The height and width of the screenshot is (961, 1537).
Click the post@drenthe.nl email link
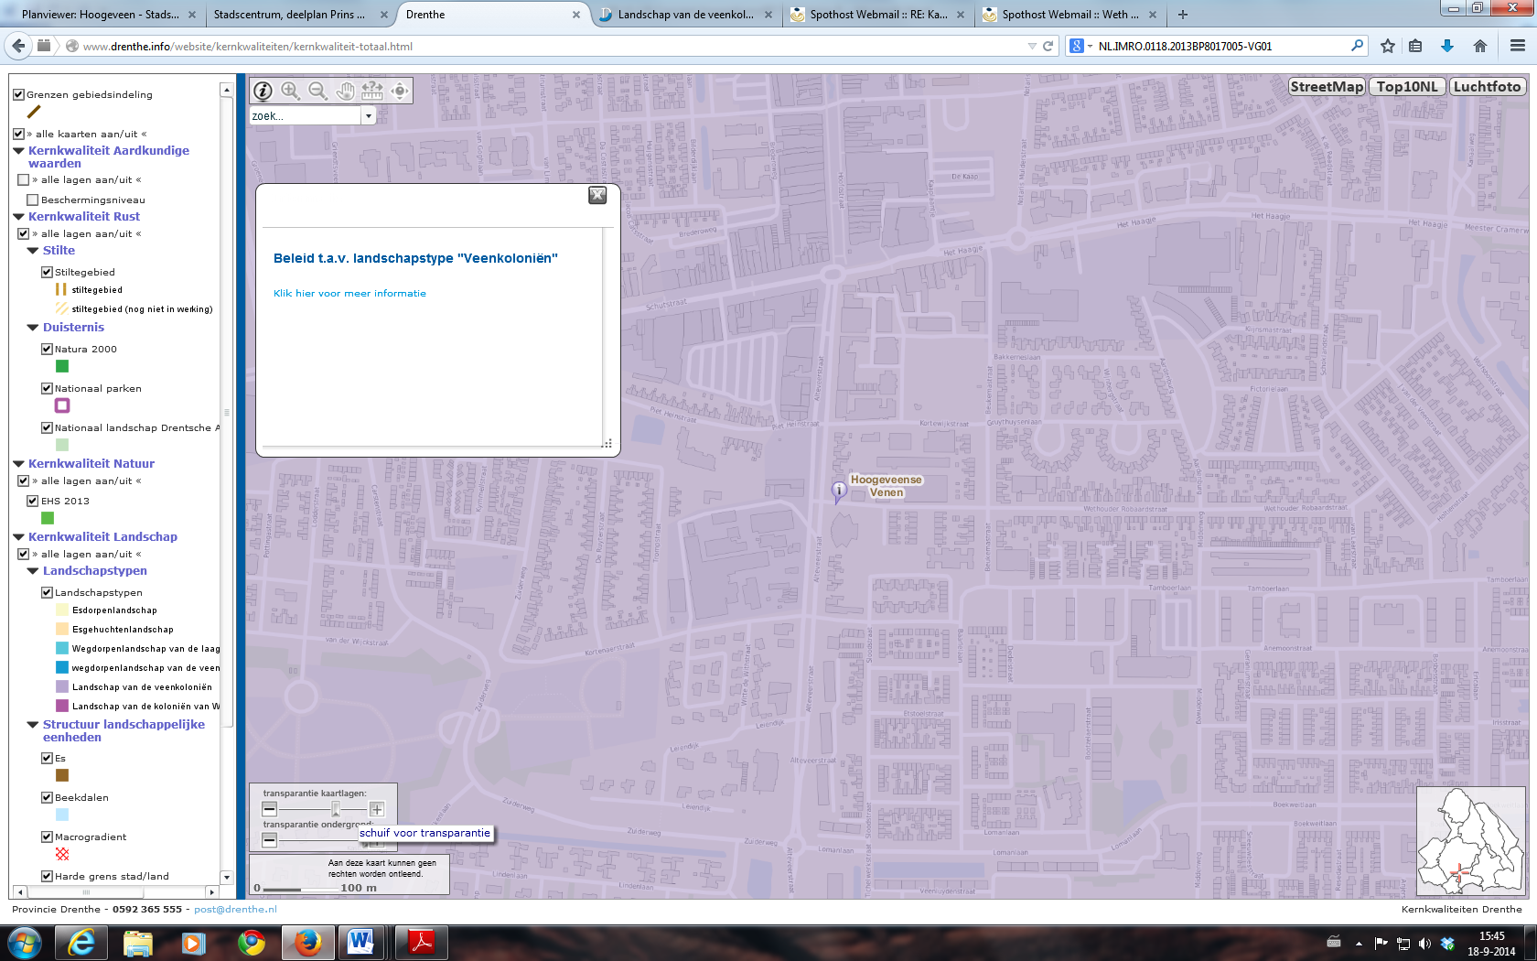coord(235,910)
